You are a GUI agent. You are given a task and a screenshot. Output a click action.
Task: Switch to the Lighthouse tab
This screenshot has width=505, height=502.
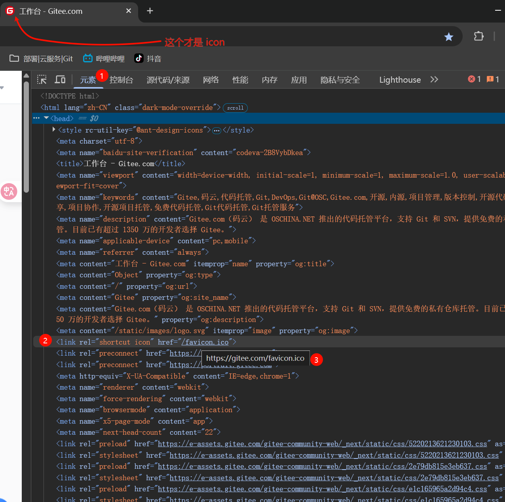[400, 80]
